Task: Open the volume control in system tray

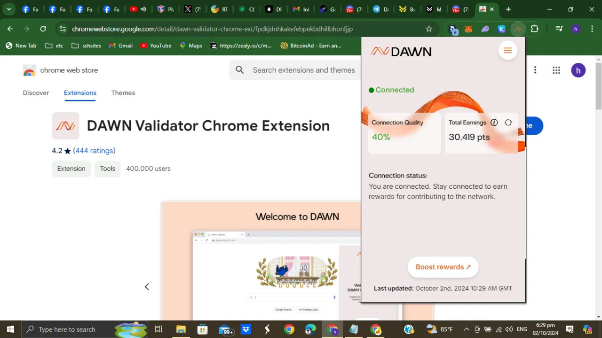Action: 509,330
